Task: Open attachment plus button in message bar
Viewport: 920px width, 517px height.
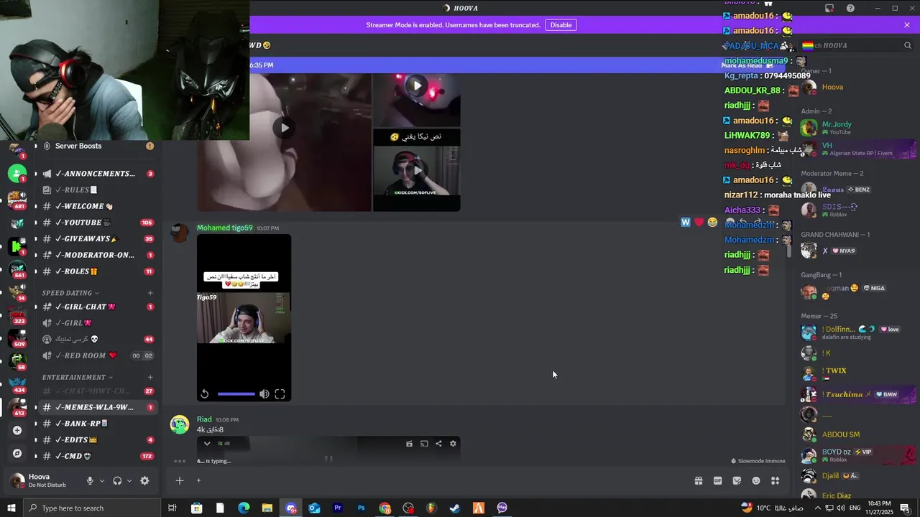Action: point(180,481)
